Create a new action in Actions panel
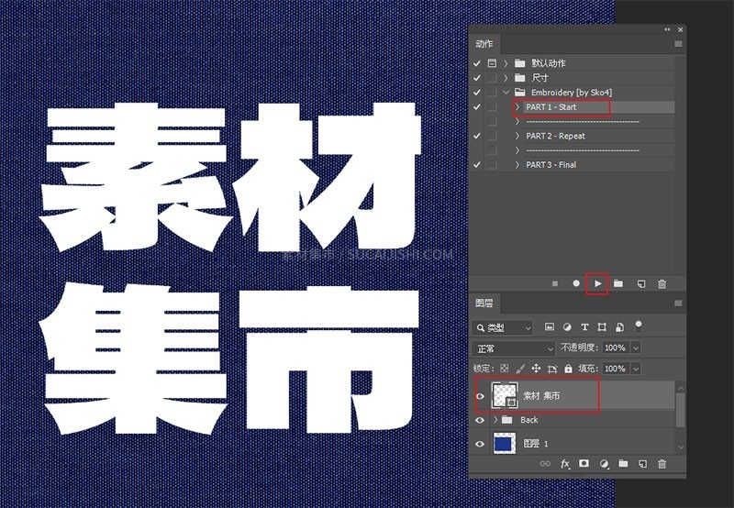This screenshot has height=508, width=734. (640, 284)
